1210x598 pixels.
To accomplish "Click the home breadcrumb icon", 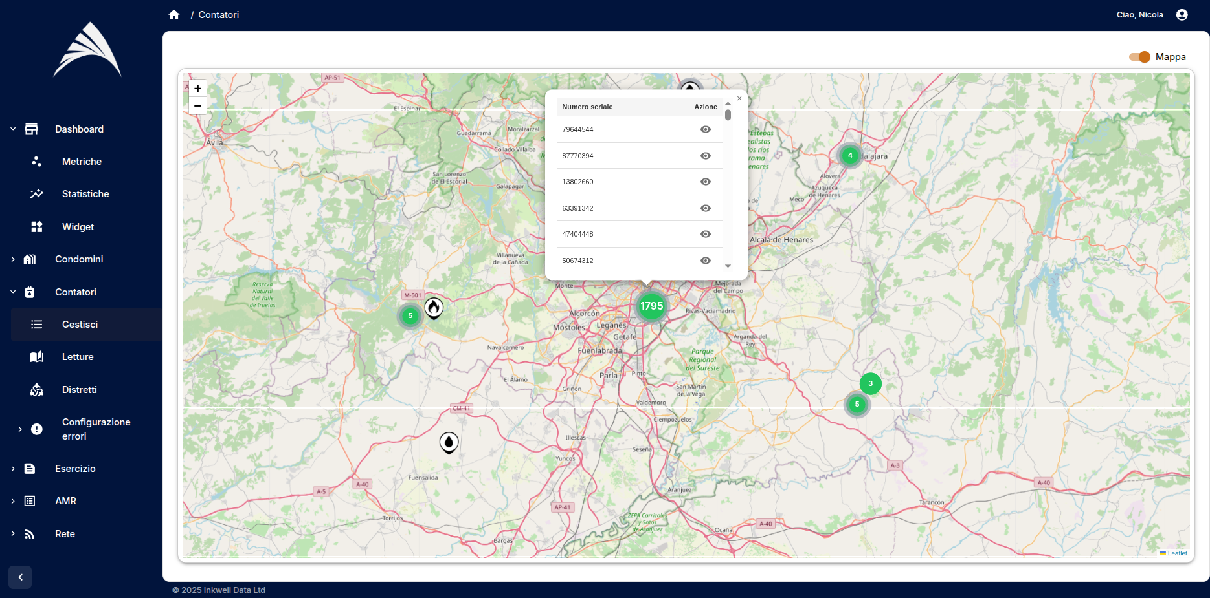I will pyautogui.click(x=174, y=14).
